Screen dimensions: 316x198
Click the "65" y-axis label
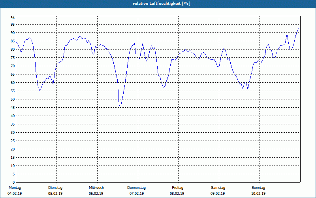[13, 74]
